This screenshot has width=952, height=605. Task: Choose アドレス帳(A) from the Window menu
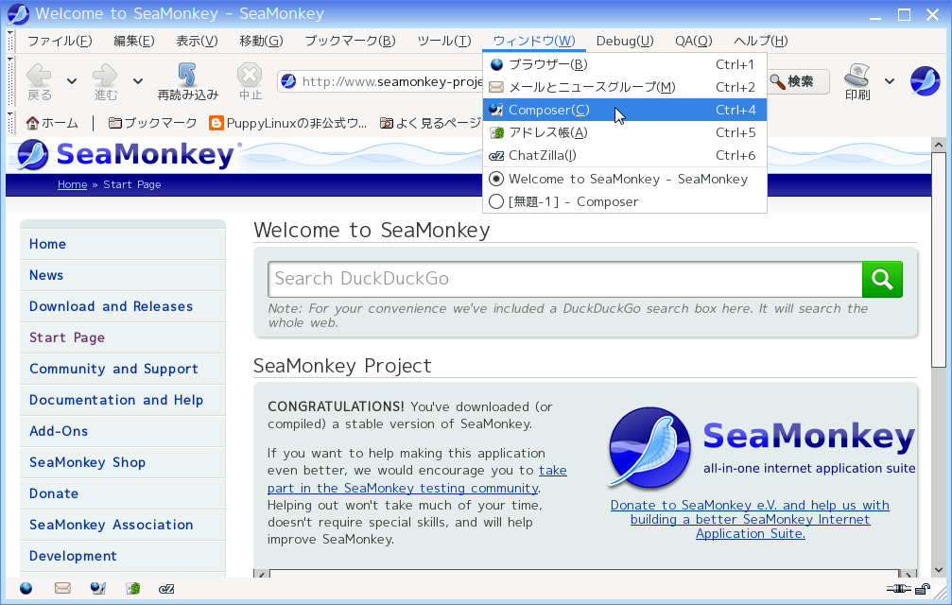(x=625, y=132)
